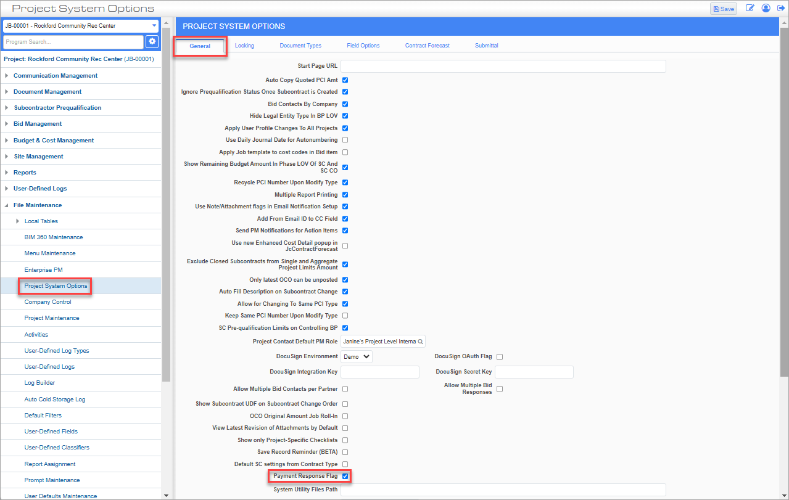Open Company Control

click(x=48, y=302)
